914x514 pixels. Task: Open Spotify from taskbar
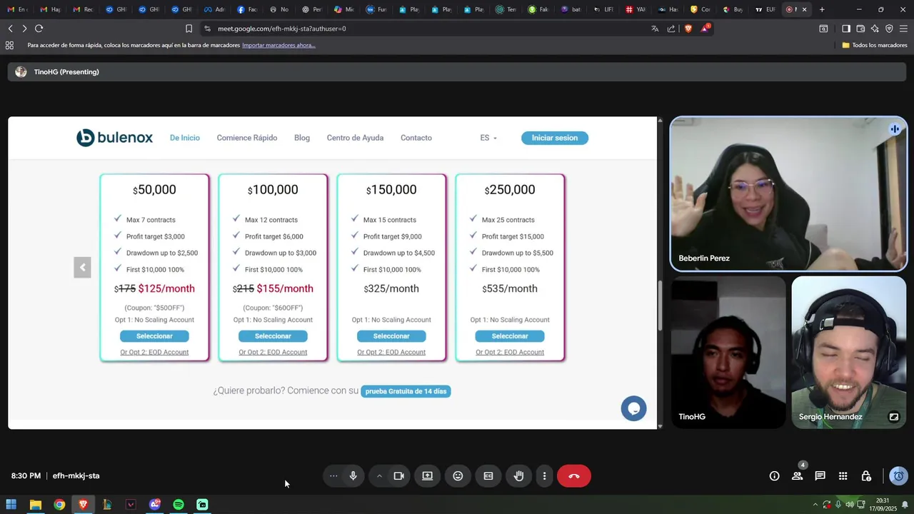coord(179,505)
